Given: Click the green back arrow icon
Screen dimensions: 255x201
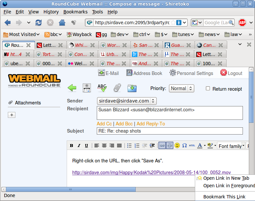Looking at the screenshot, I should (72, 88).
